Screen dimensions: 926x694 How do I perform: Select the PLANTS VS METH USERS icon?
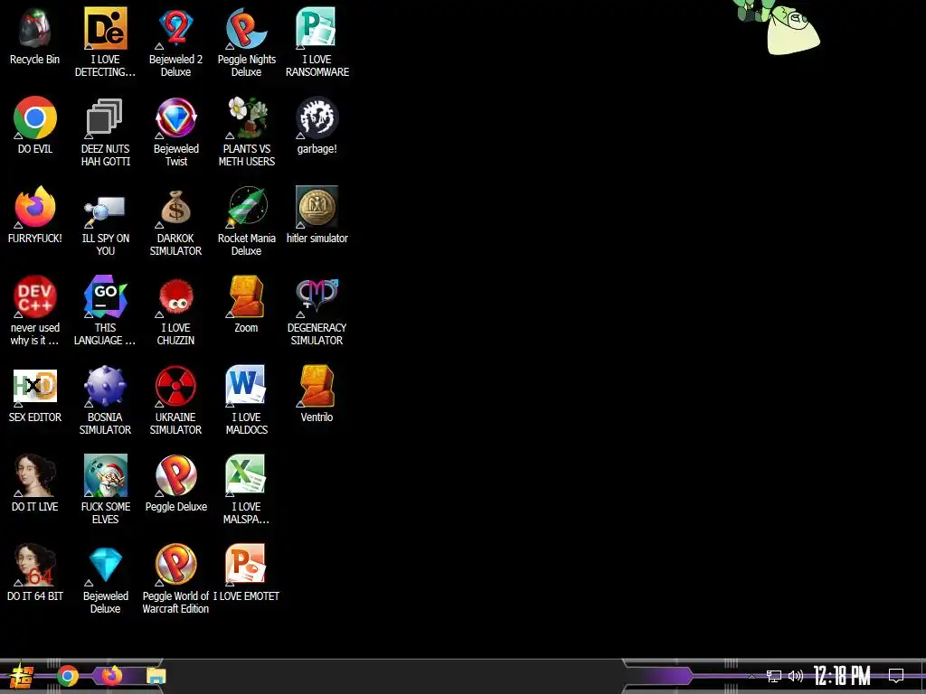[246, 117]
